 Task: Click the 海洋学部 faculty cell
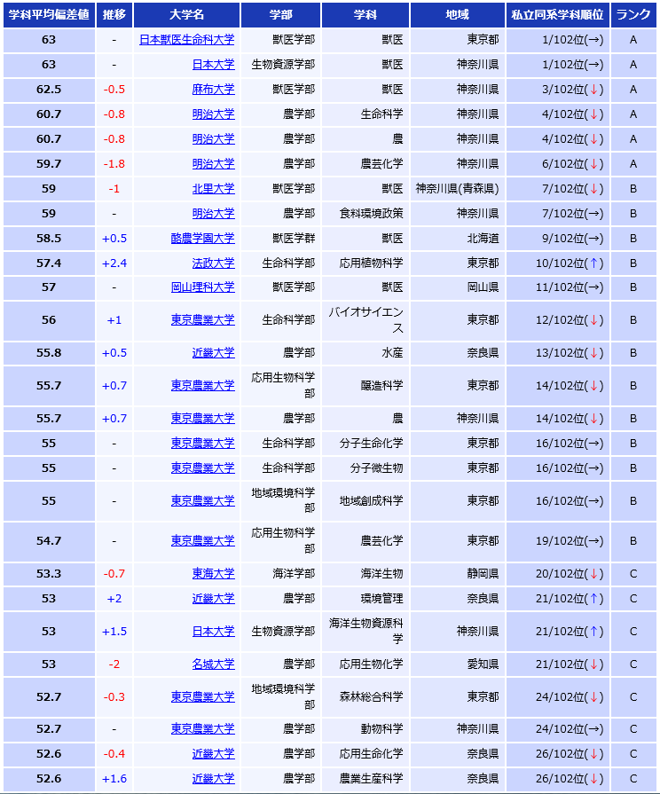coord(280,574)
